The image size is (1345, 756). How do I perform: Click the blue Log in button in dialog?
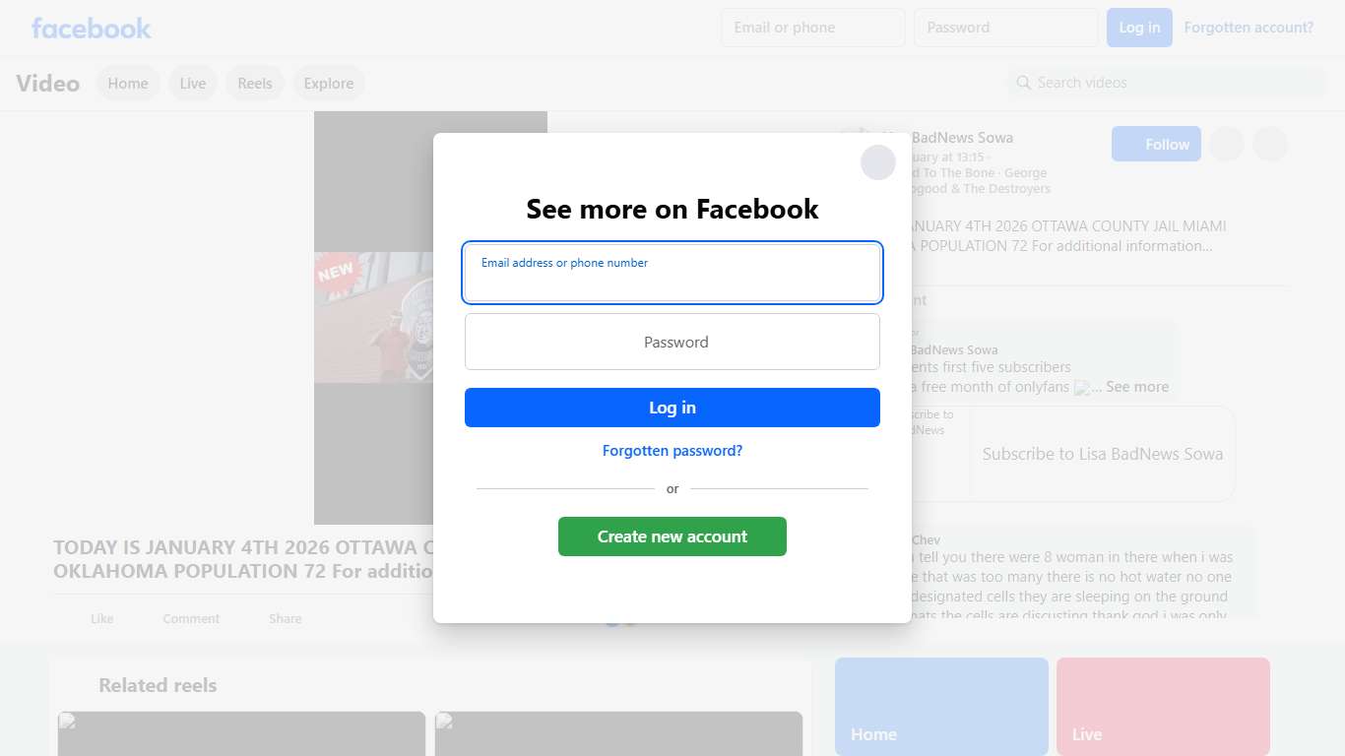click(x=672, y=408)
